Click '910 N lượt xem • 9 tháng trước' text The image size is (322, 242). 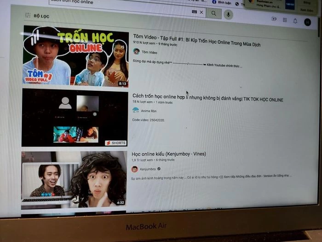[155, 43]
